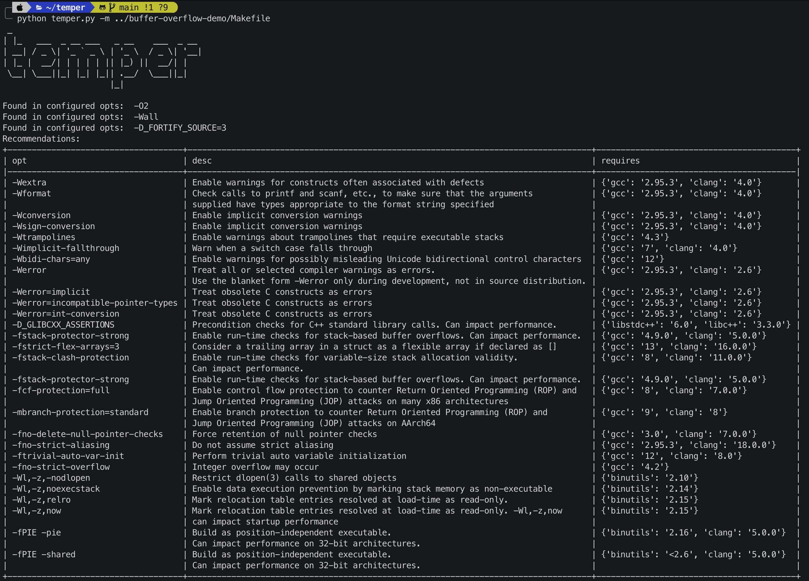Select the plain -Werror option cell
This screenshot has height=581, width=809.
click(29, 270)
